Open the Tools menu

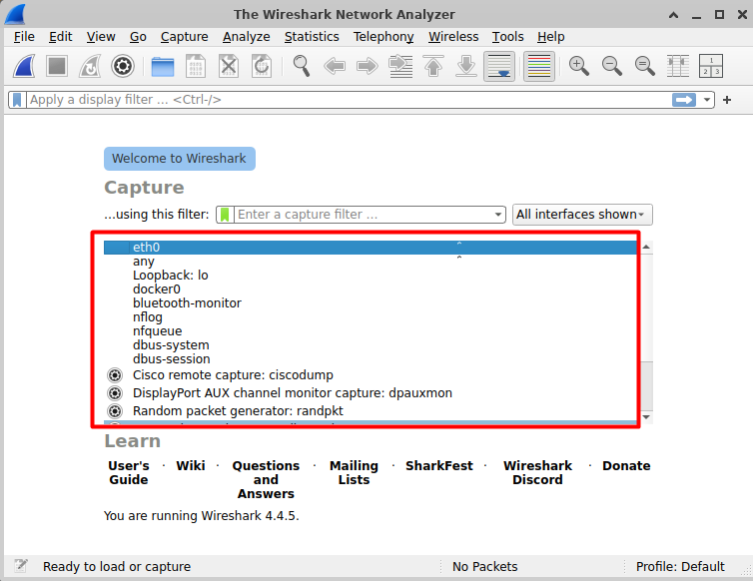[x=507, y=37]
